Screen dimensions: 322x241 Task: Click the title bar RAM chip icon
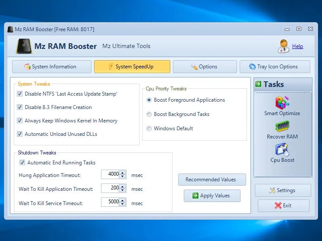10,29
